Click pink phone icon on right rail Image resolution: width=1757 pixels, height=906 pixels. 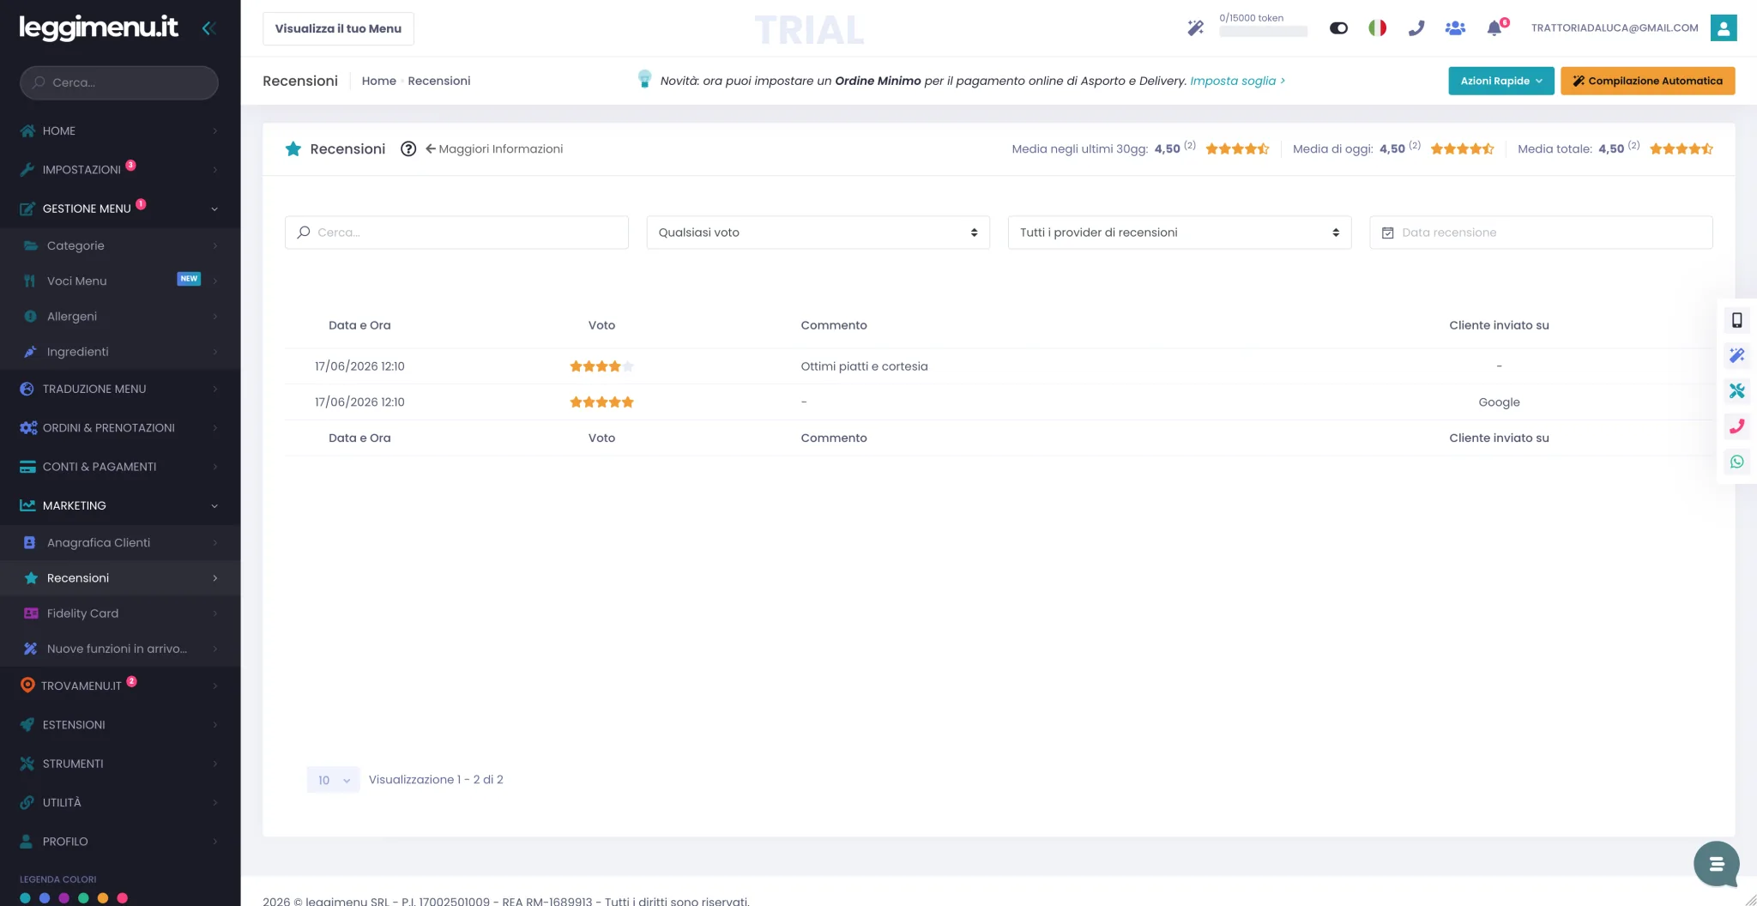(1736, 426)
